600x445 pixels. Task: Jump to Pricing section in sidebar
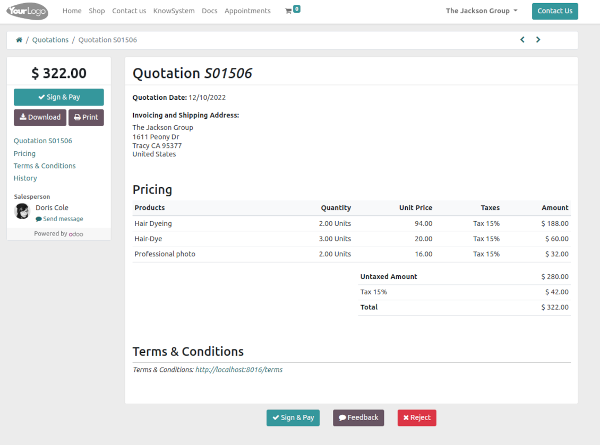click(x=24, y=153)
